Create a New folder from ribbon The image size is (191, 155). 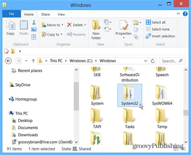tap(96, 29)
